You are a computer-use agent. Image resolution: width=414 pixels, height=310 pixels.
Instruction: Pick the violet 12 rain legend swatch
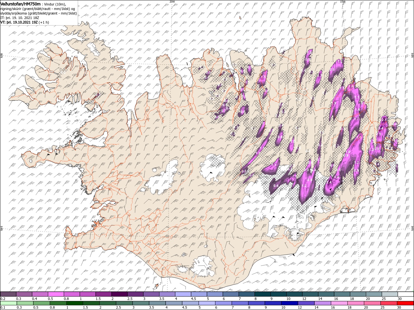306,303
